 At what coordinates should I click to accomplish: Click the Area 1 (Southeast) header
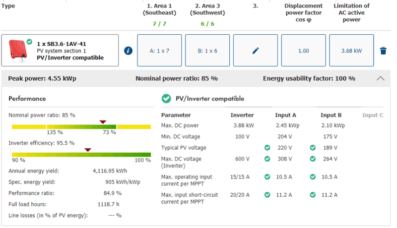tap(159, 9)
